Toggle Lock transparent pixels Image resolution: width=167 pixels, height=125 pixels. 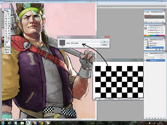click(148, 58)
